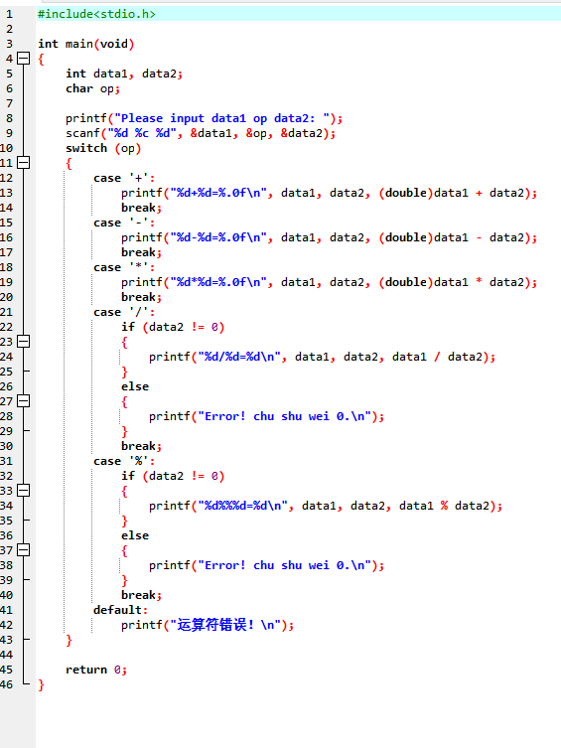The width and height of the screenshot is (561, 748).
Task: Click the error printf on line 38
Action: tap(266, 565)
